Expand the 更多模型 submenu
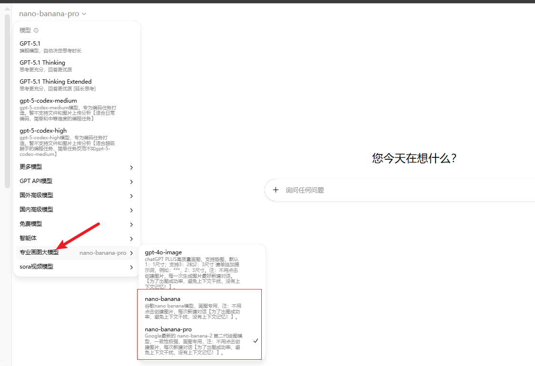 pyautogui.click(x=77, y=167)
